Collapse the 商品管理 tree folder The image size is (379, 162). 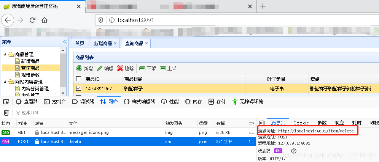(5, 55)
